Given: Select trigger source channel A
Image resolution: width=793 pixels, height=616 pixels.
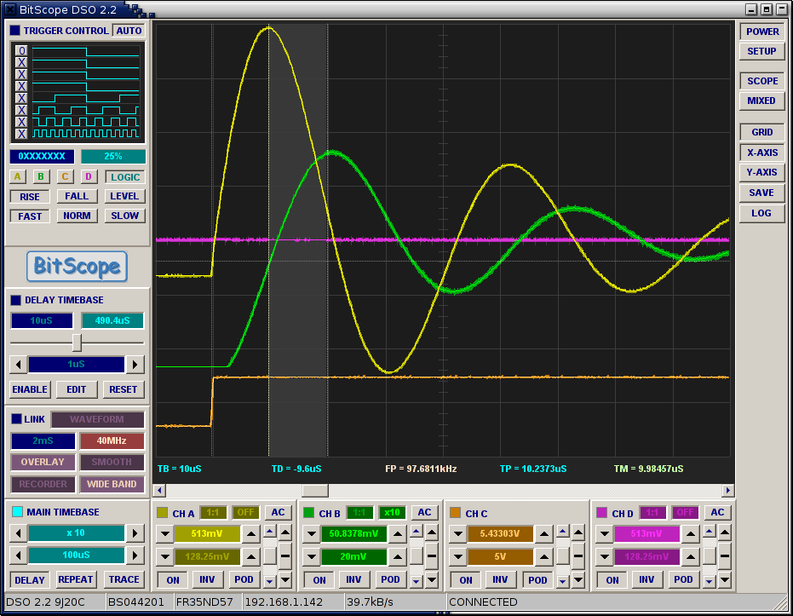Looking at the screenshot, I should click(x=17, y=176).
